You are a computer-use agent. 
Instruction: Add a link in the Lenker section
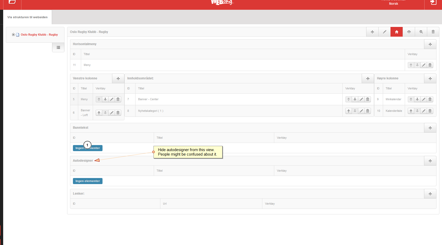point(430,194)
